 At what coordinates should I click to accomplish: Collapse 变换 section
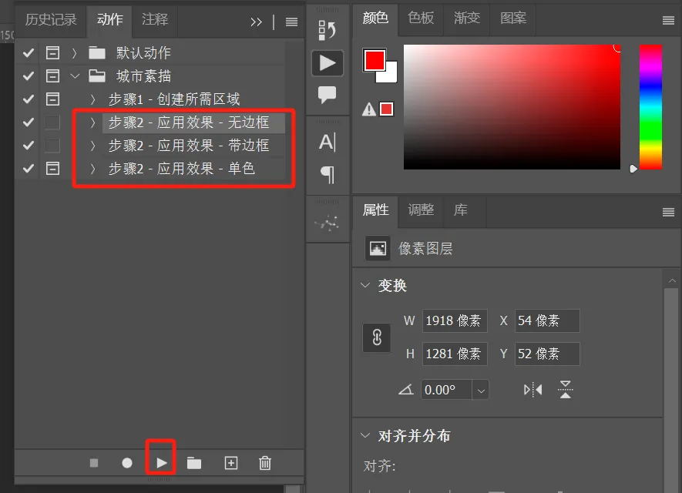click(x=365, y=285)
